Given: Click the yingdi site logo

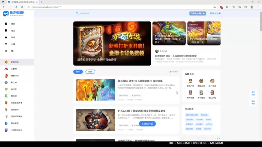Looking at the screenshot, I should (13, 14).
